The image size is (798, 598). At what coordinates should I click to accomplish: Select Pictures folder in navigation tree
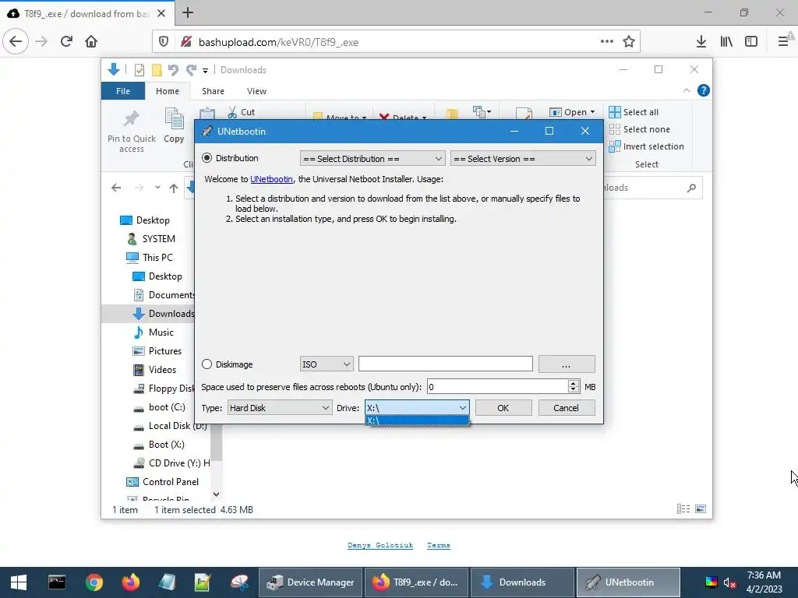click(157, 351)
